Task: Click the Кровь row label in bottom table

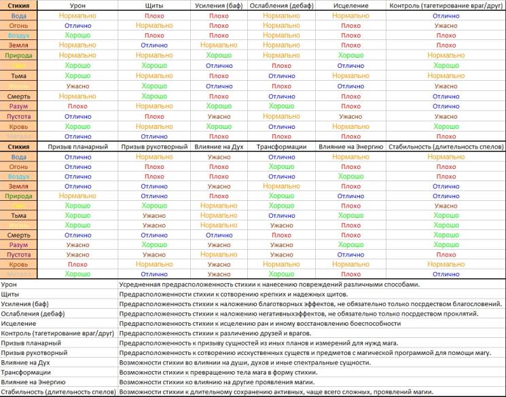Action: (18, 265)
